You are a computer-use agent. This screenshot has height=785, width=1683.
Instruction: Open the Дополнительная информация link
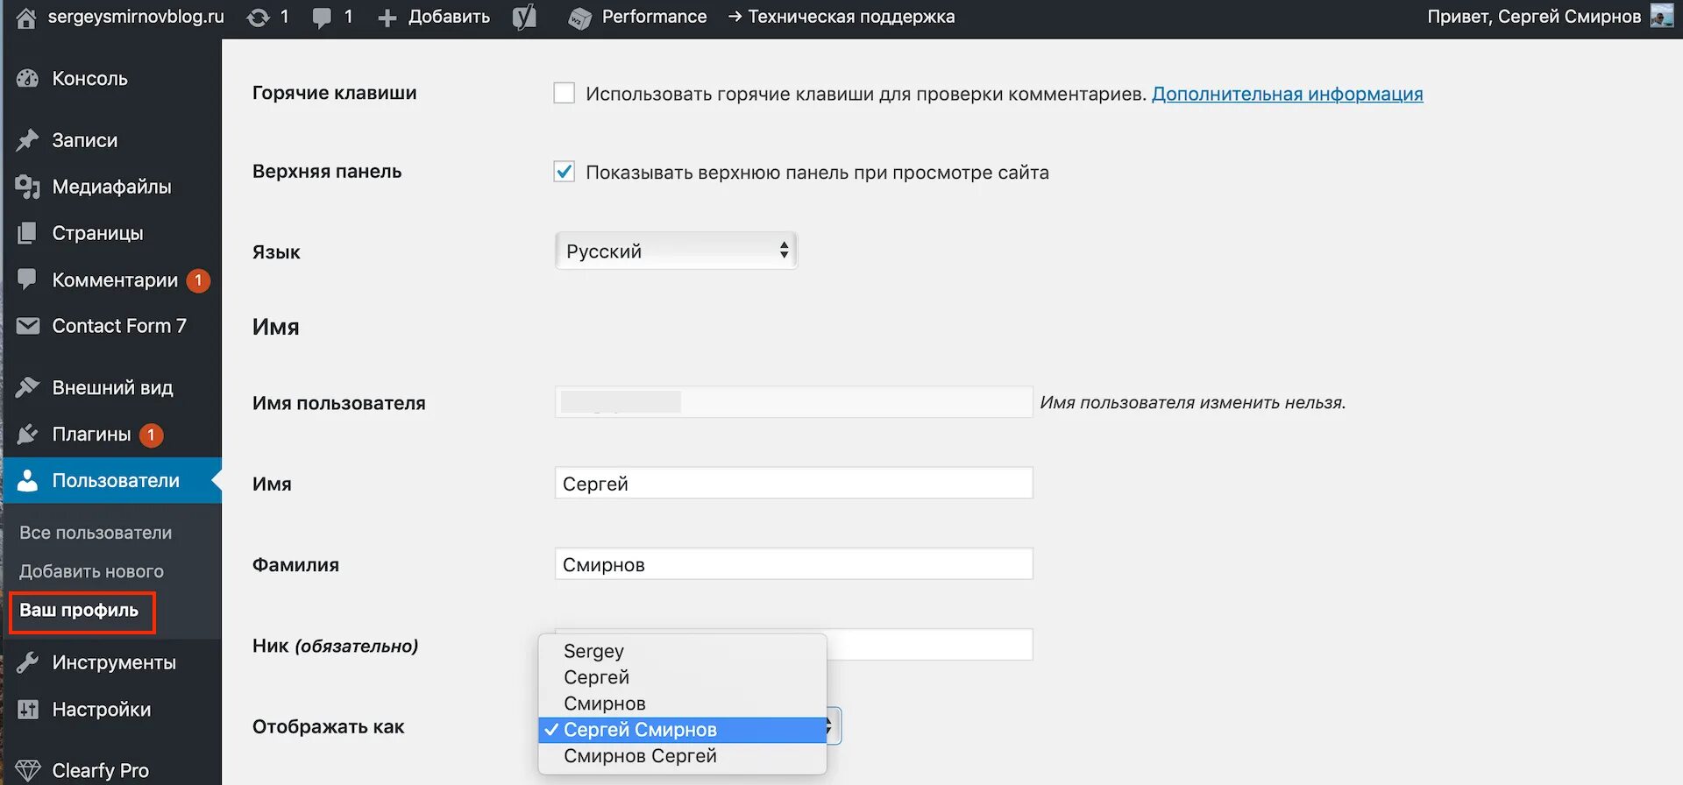click(1287, 94)
